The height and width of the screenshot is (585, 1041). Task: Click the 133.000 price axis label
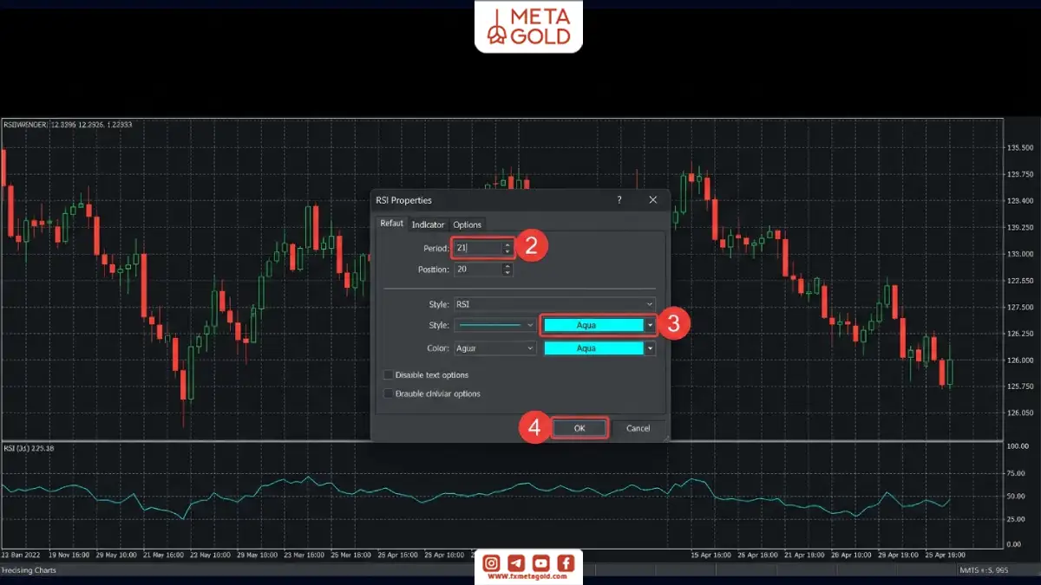pyautogui.click(x=1020, y=254)
